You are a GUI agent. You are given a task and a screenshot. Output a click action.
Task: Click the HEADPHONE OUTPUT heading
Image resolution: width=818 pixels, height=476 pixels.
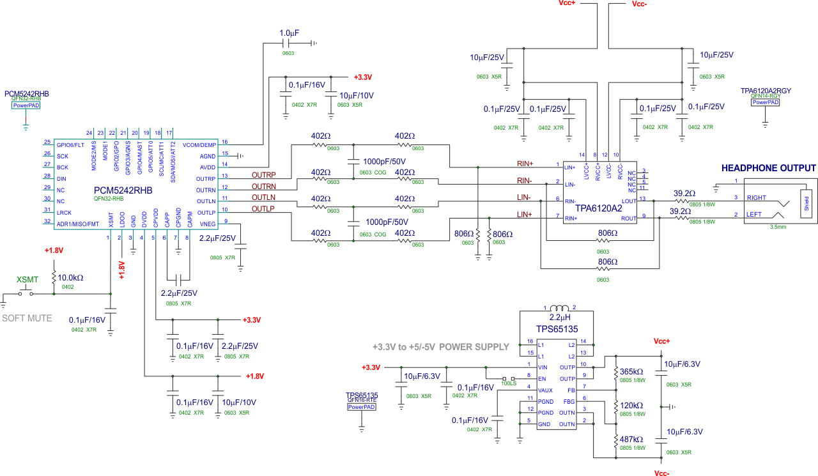pos(769,168)
